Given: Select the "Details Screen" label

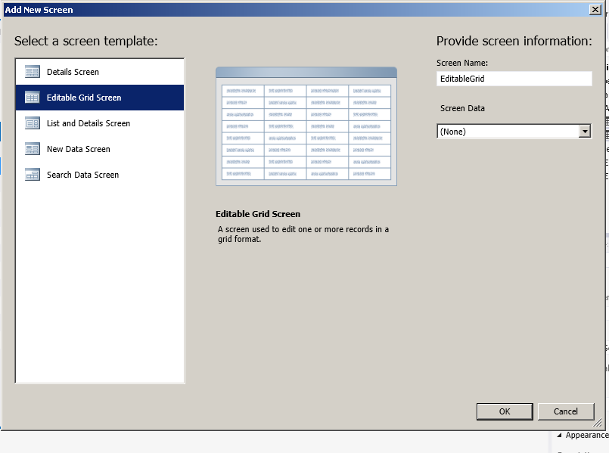Looking at the screenshot, I should (73, 72).
